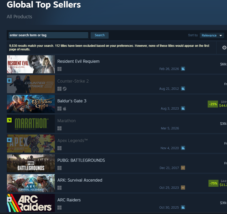Open the Baldur's Gate 3 title link
The width and height of the screenshot is (227, 214).
click(x=72, y=101)
